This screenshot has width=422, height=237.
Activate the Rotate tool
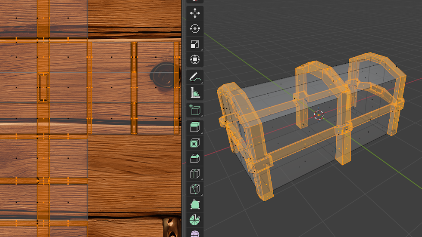pos(195,29)
